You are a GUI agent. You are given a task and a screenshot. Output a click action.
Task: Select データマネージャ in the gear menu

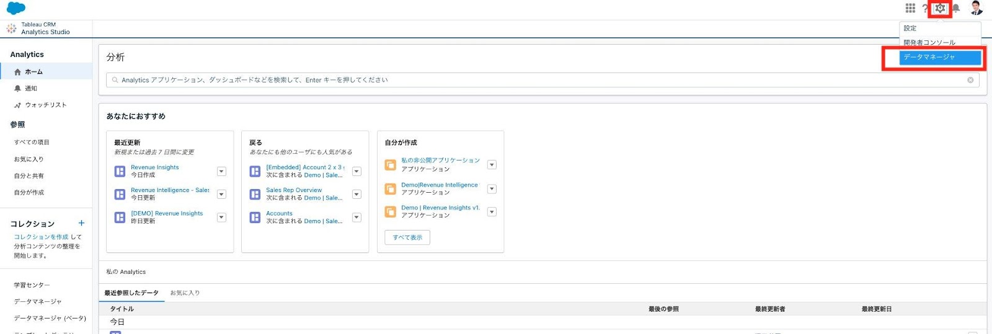(x=940, y=57)
